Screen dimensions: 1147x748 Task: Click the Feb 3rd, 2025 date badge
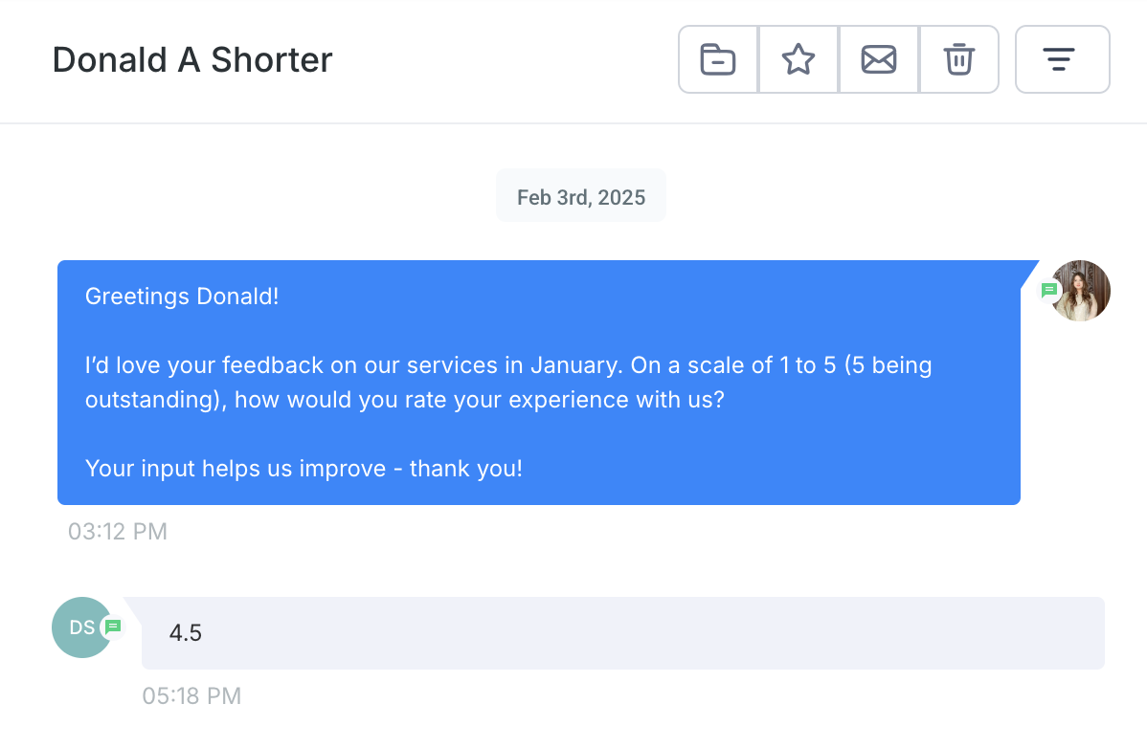581,197
